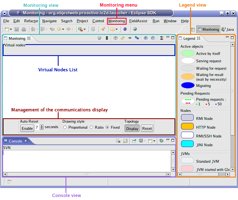Click the Enable auto reset button
Image resolution: width=238 pixels, height=200 pixels.
tap(27, 128)
